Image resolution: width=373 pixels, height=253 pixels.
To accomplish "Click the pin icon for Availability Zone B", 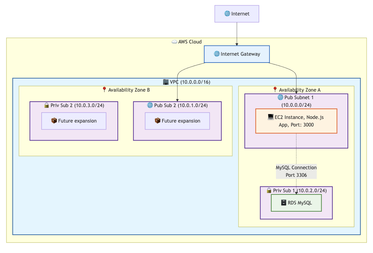I will click(104, 89).
